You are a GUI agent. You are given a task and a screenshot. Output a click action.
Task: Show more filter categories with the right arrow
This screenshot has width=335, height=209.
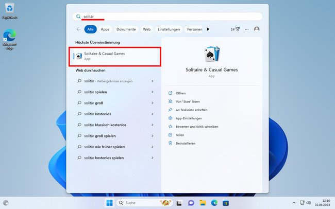tap(208, 29)
